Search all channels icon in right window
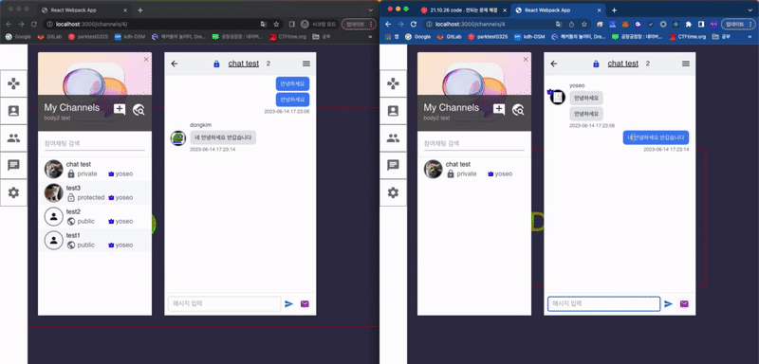Screen dimensions: 759x364 [x=518, y=110]
